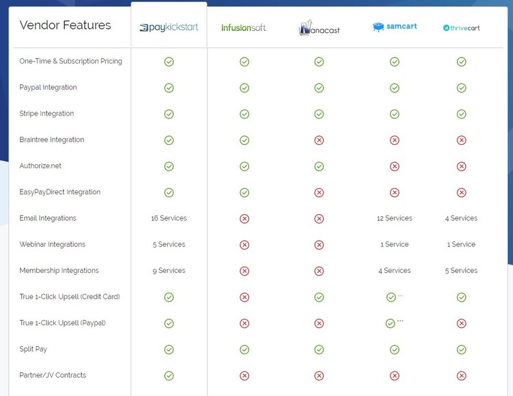Select the "One-Time & Subscription Pricing" row label

point(70,61)
